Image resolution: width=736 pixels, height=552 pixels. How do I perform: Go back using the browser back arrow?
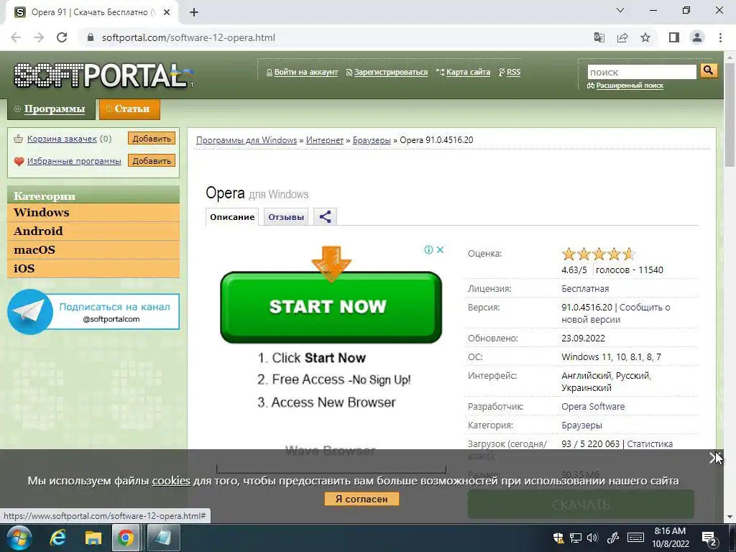coord(16,37)
